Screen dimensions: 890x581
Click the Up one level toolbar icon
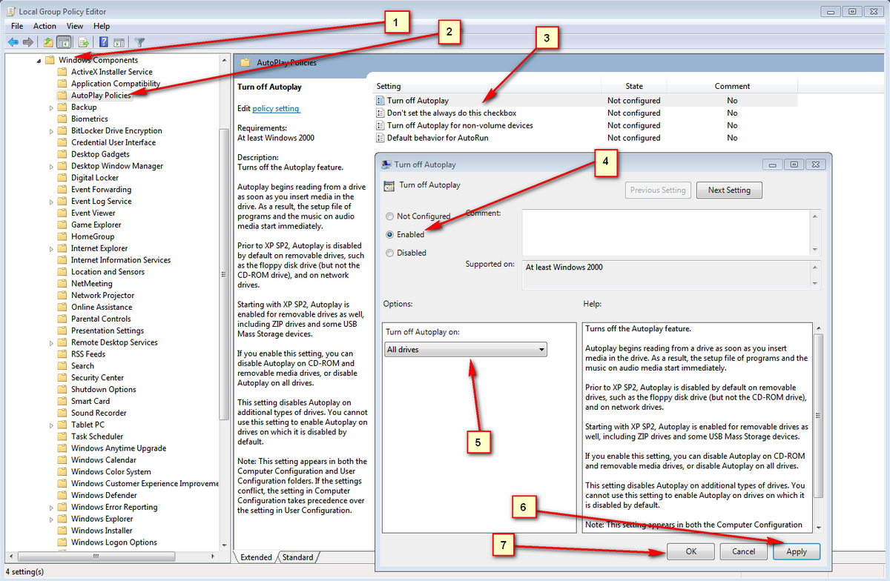[x=48, y=42]
